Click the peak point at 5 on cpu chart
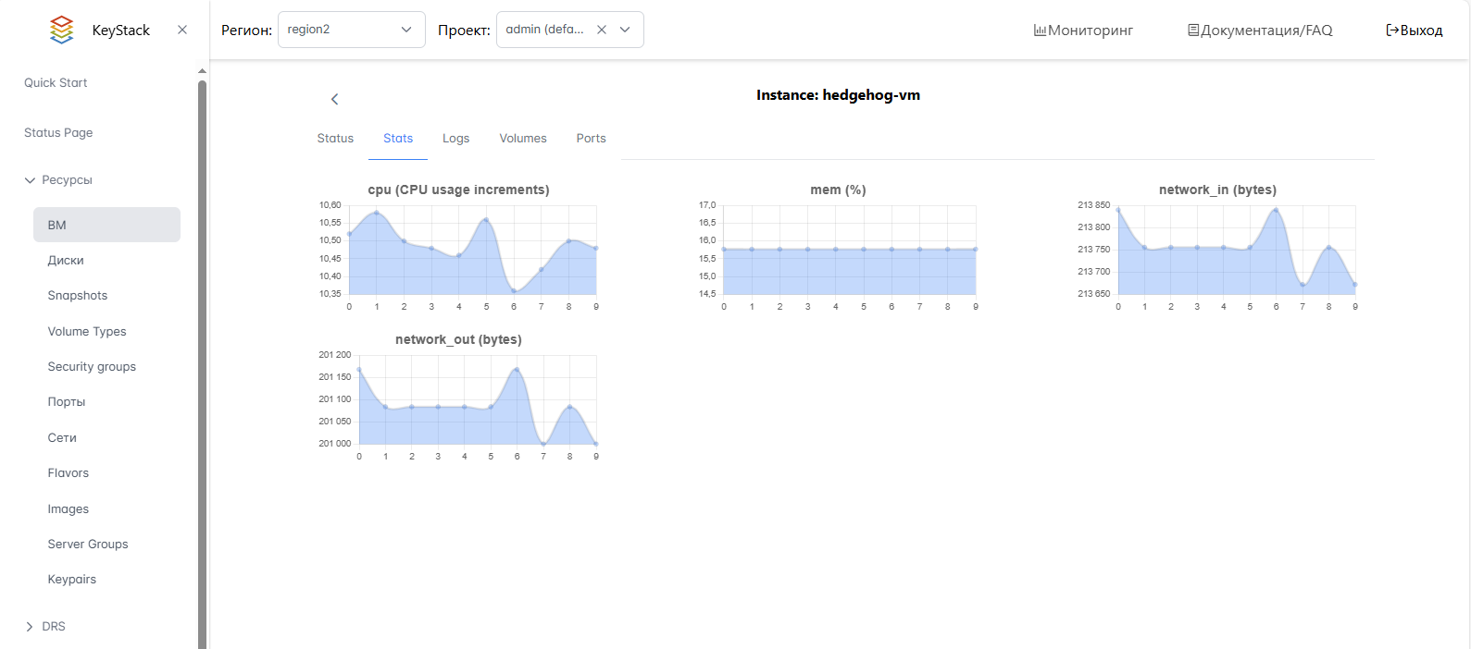Viewport: 1471px width, 649px height. pyautogui.click(x=486, y=220)
